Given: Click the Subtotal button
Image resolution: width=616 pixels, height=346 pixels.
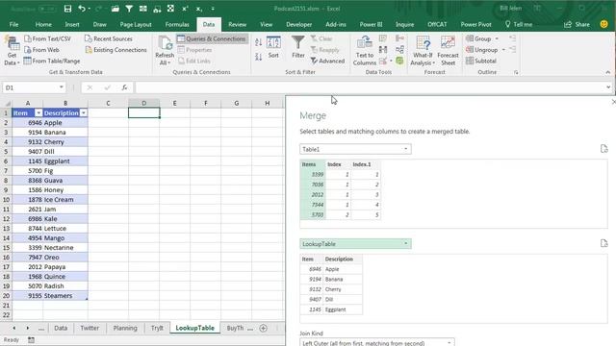Looking at the screenshot, I should click(481, 61).
